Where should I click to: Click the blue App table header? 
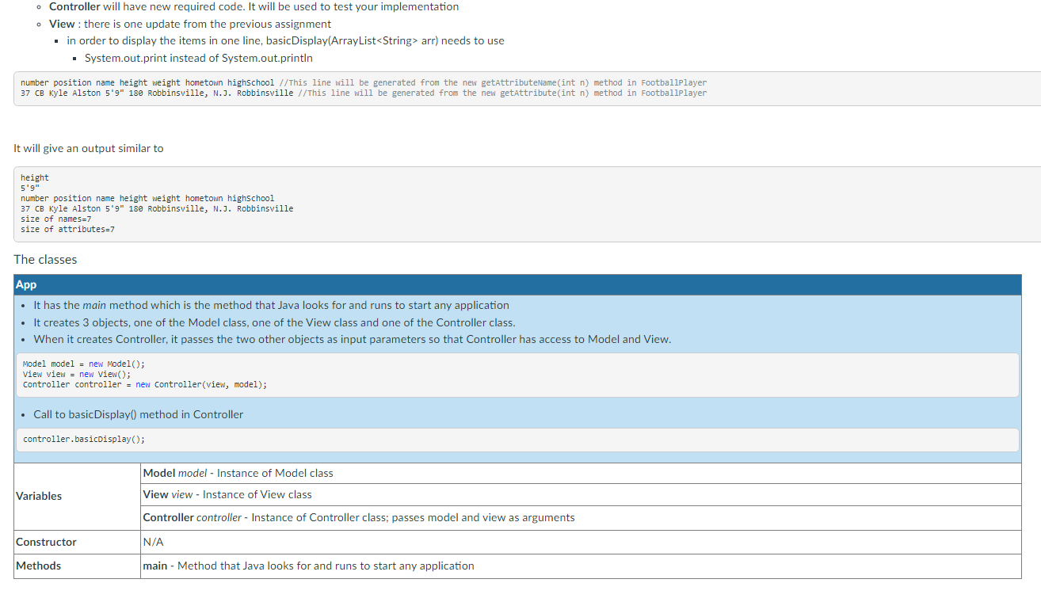coord(517,285)
